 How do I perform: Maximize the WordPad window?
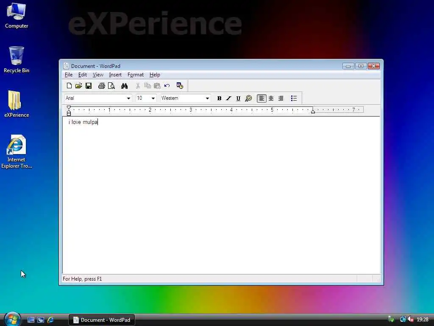(361, 66)
